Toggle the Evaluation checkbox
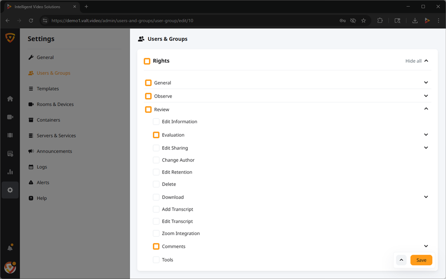446x279 pixels. tap(156, 135)
